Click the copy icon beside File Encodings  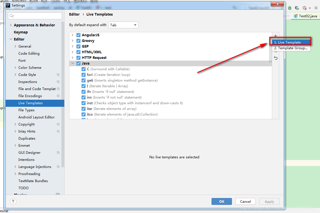click(x=58, y=96)
